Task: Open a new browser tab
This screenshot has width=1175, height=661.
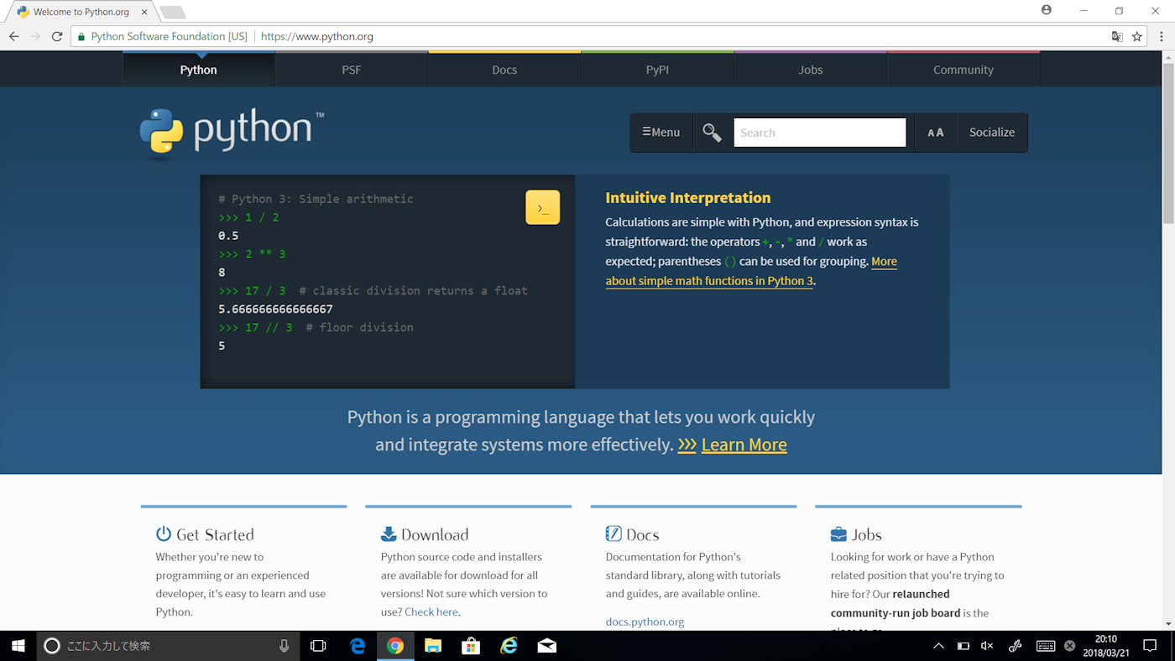Action: tap(172, 13)
